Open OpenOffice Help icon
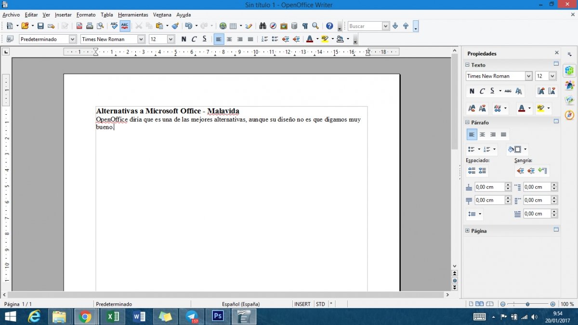Screen dimensions: 578x325 click(329, 26)
